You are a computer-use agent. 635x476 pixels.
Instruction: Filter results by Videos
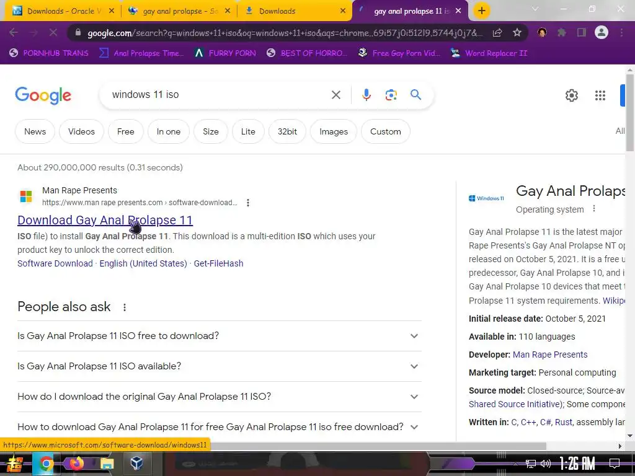tap(81, 131)
